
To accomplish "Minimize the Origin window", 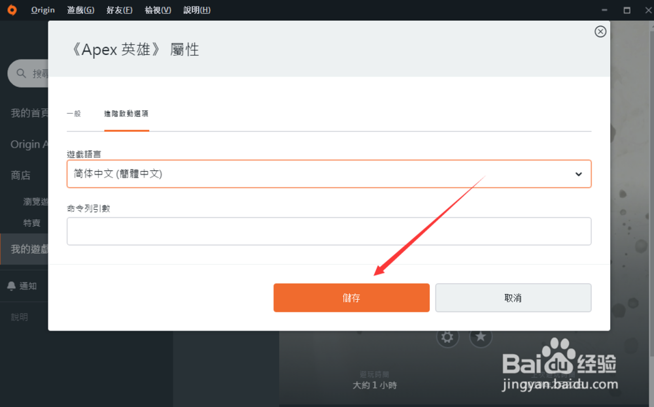I will click(604, 10).
